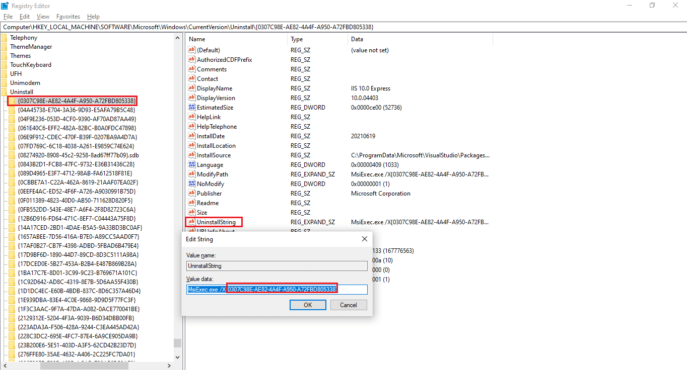Select the TouchKeyboard key
The width and height of the screenshot is (687, 370).
pos(31,65)
